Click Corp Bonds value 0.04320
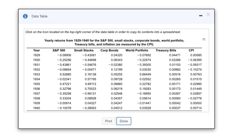The image size is (233, 139). click(x=116, y=55)
